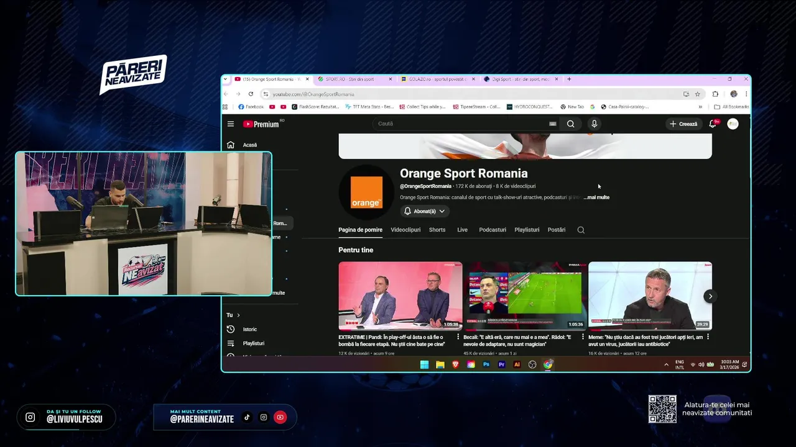
Task: Open the Becali Rădoi video thumbnail
Action: click(525, 296)
